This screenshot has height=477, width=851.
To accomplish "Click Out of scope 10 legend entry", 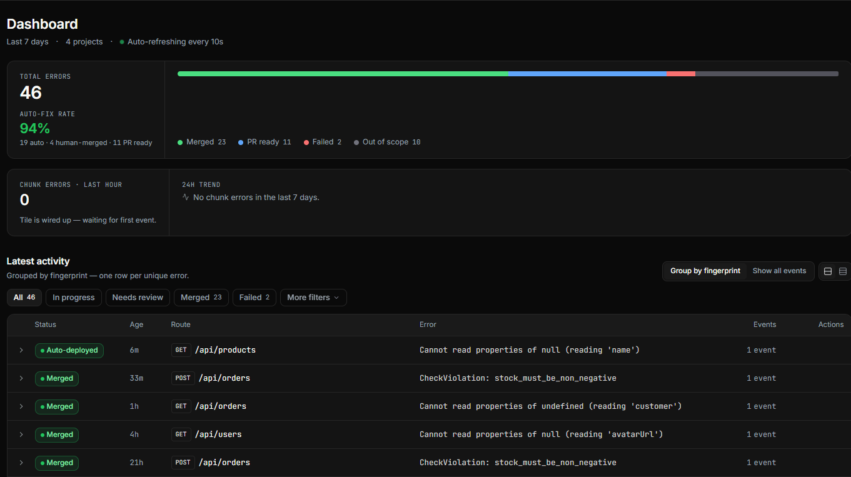I will point(387,142).
